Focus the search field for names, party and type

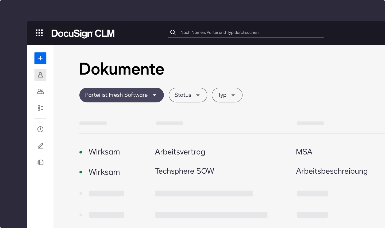(246, 32)
